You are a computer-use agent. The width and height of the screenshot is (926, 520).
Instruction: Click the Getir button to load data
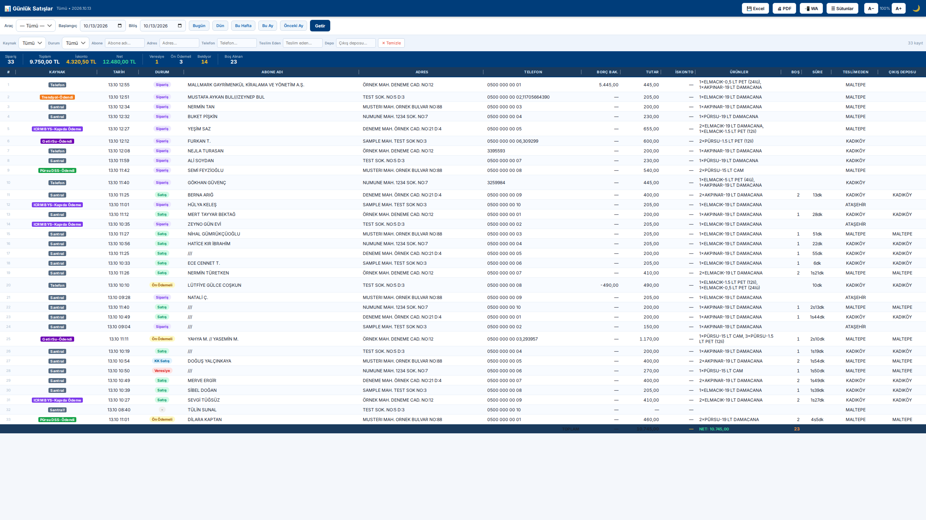pos(320,26)
